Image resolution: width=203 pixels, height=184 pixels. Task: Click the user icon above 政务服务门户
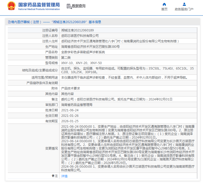coord(184,4)
